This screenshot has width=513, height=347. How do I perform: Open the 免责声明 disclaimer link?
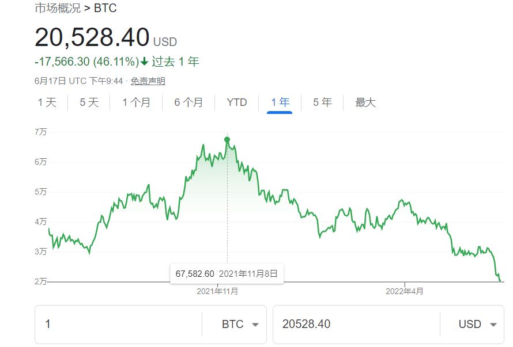pos(148,81)
